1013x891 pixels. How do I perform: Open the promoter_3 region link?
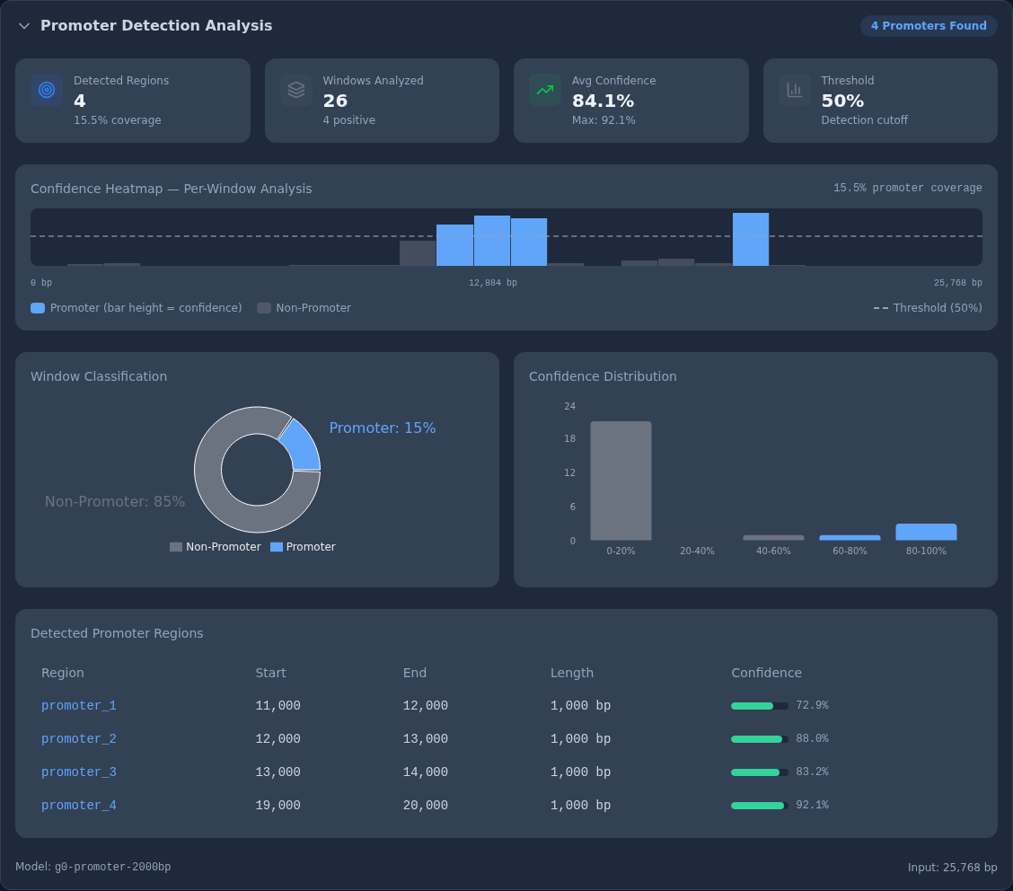79,772
